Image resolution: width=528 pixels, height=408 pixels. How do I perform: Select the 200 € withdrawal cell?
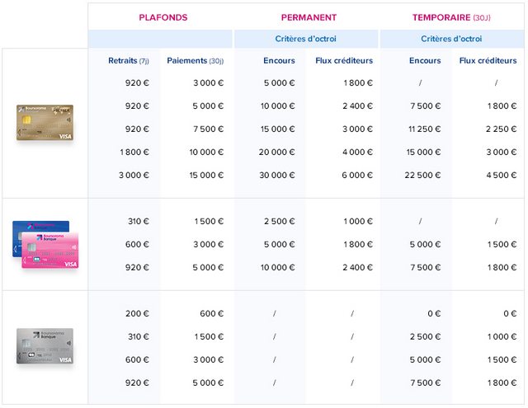click(138, 313)
